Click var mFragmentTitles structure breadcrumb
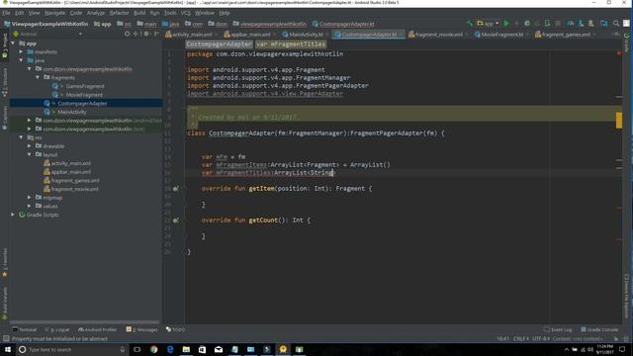 click(291, 44)
